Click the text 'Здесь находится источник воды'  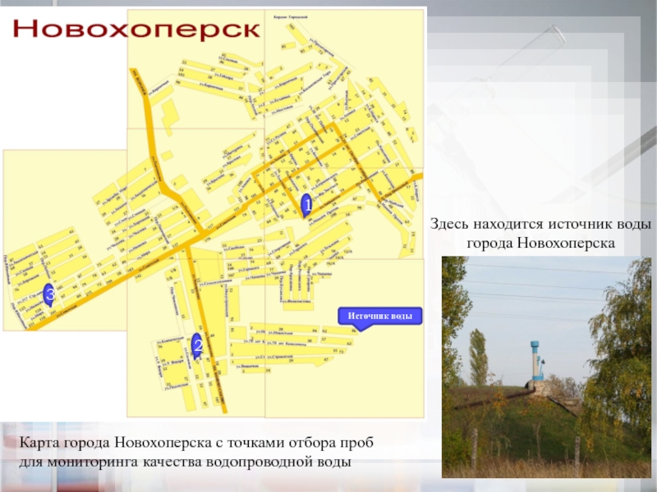540,224
